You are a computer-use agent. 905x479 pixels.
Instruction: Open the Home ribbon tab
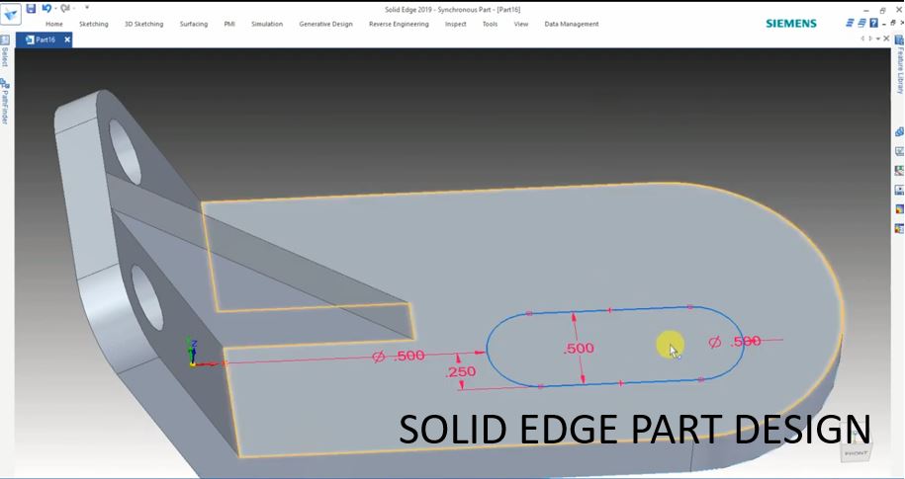coord(54,25)
